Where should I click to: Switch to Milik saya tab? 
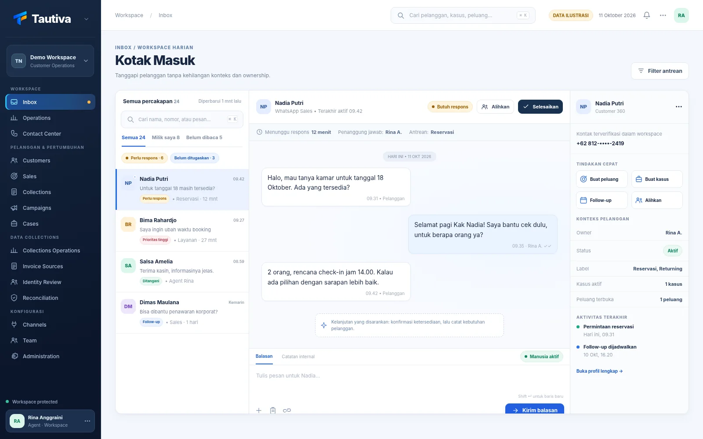click(x=166, y=137)
